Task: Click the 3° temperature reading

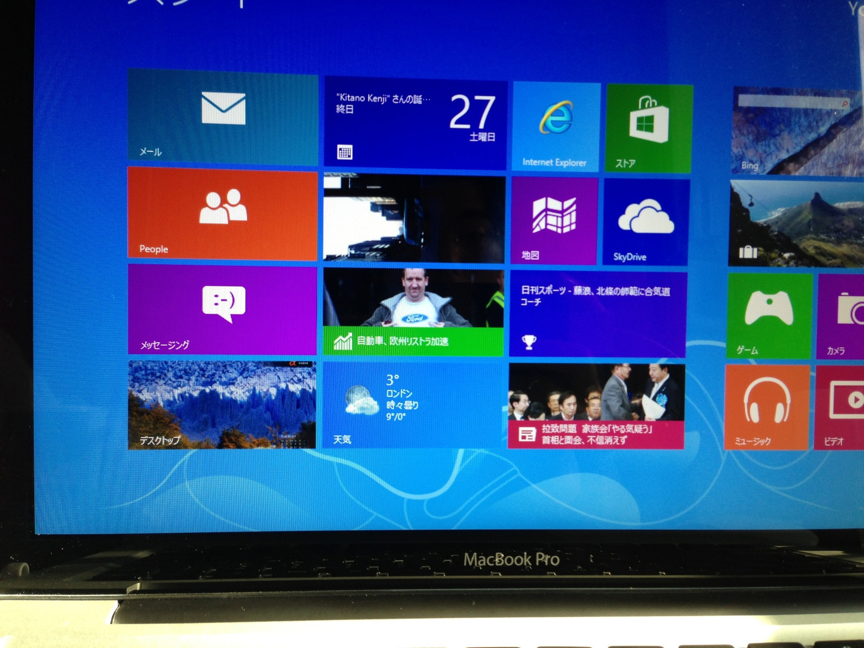Action: (x=393, y=380)
